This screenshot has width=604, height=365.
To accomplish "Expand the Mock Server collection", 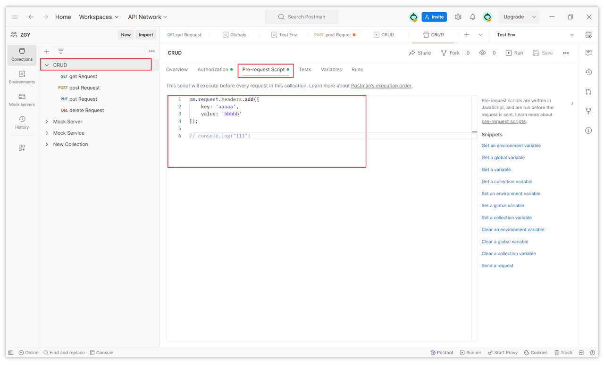I will (47, 122).
